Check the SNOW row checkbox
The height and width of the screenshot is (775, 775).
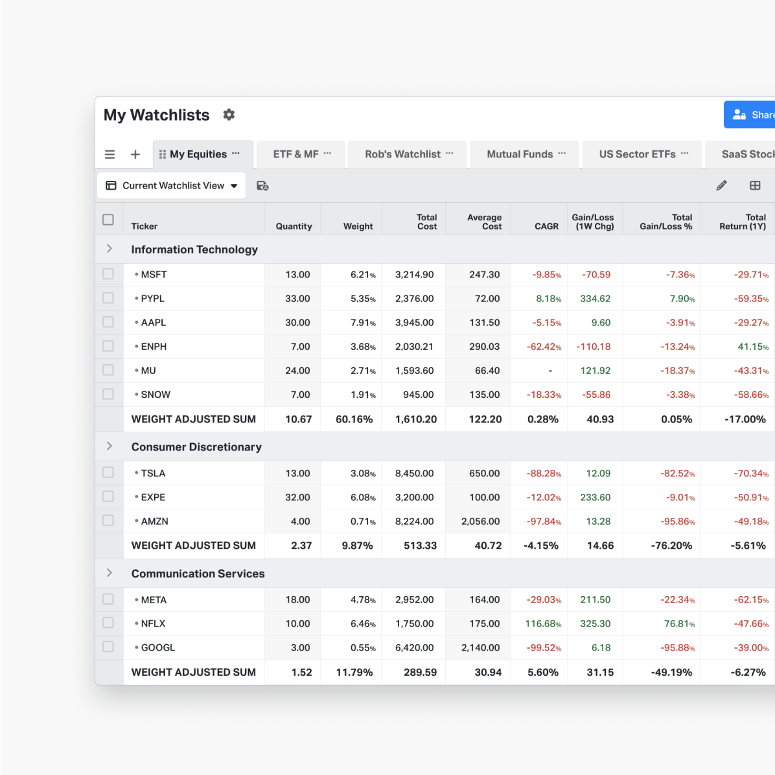pyautogui.click(x=108, y=394)
